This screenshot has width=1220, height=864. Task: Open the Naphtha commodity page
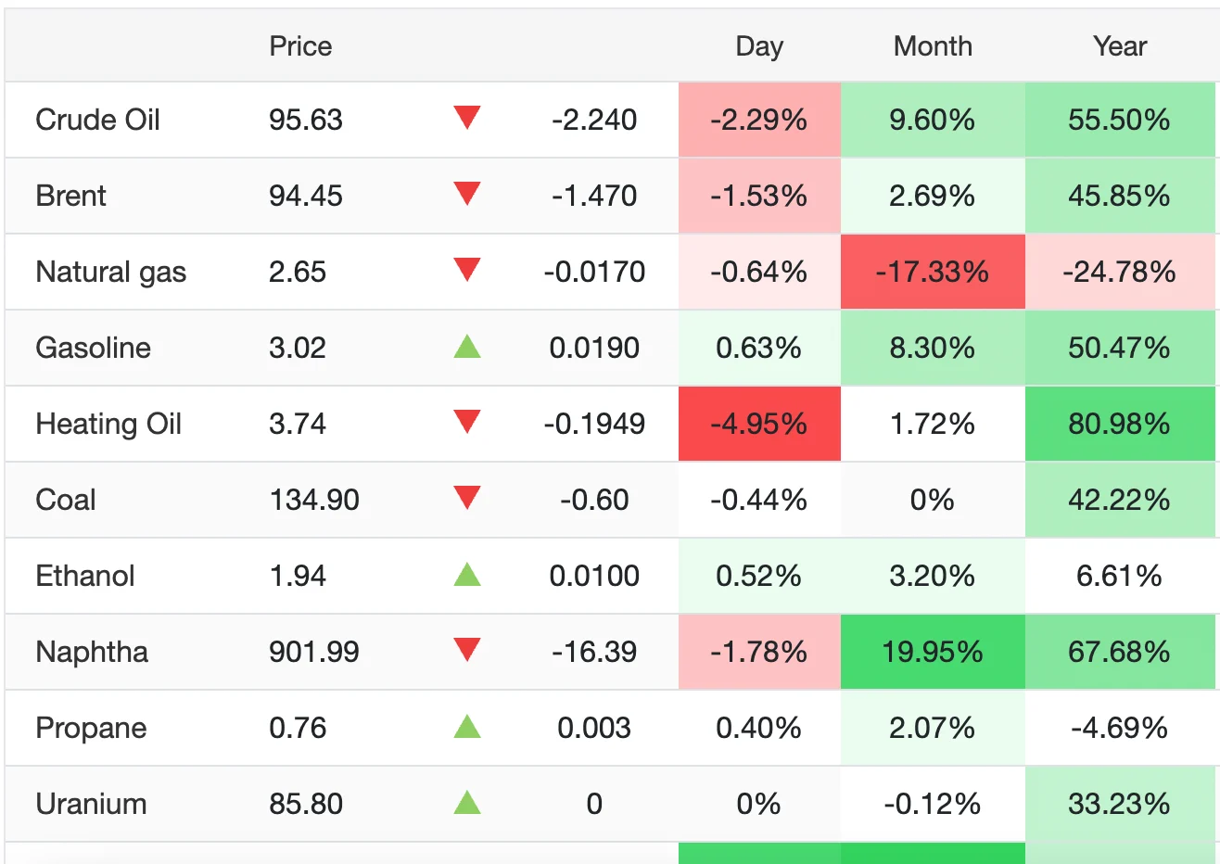[x=92, y=652]
